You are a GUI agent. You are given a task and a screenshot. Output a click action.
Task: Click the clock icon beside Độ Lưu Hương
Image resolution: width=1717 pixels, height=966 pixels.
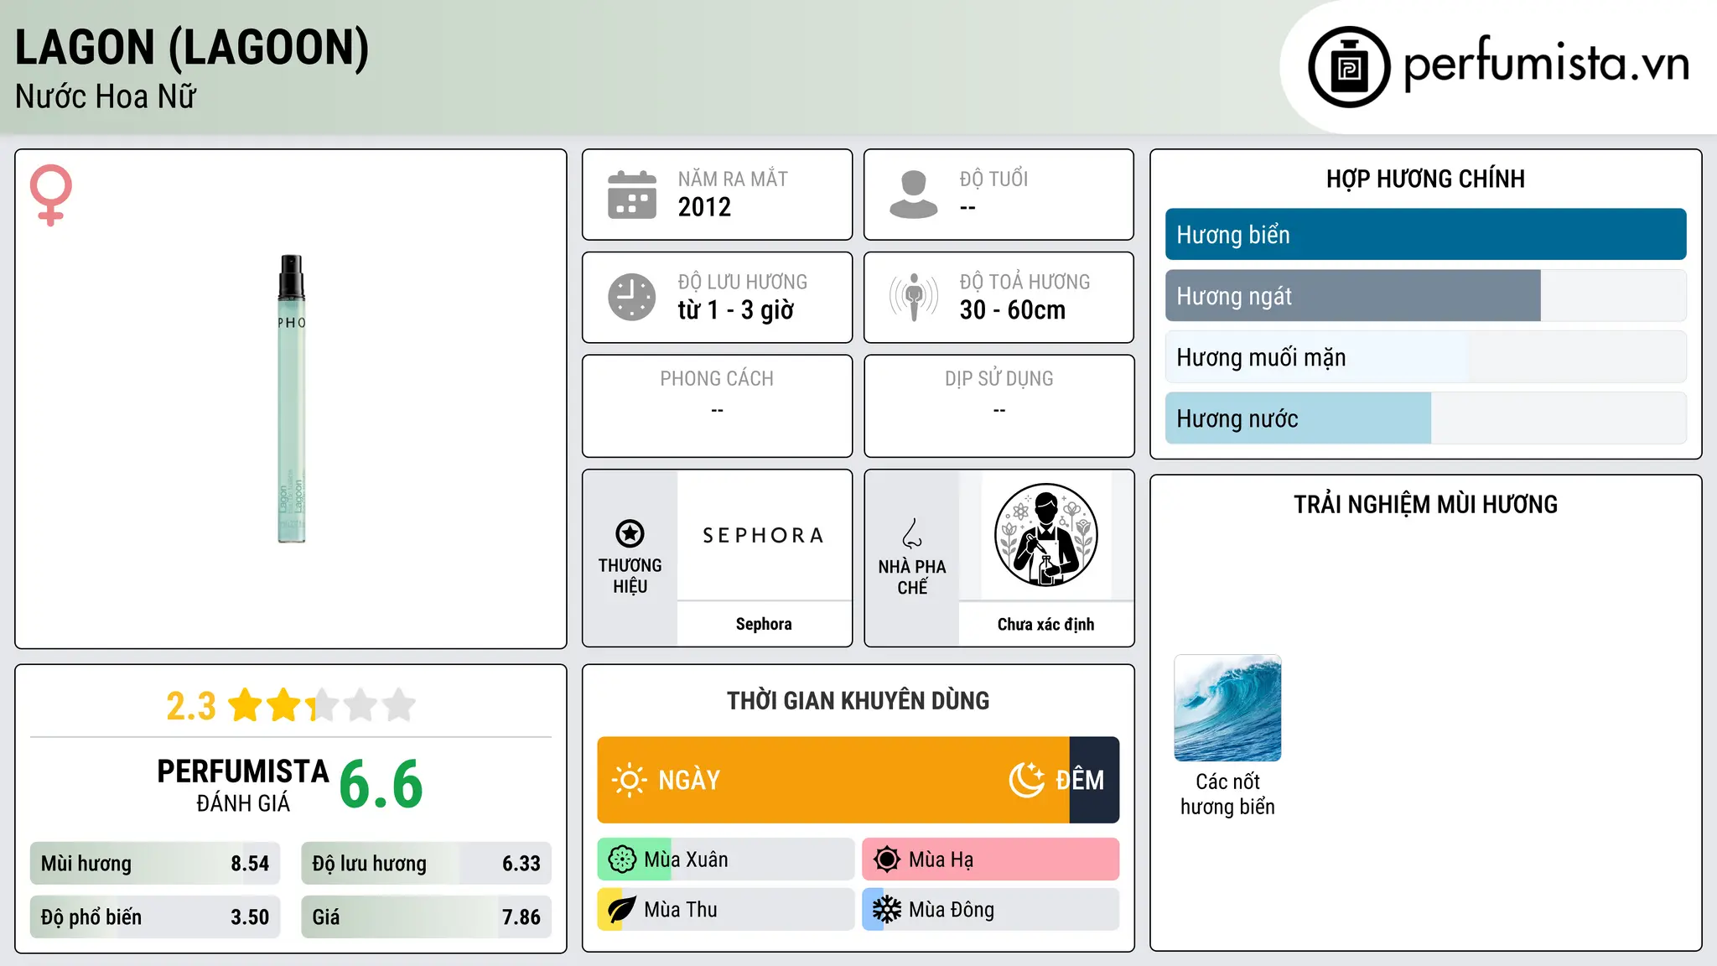(632, 297)
